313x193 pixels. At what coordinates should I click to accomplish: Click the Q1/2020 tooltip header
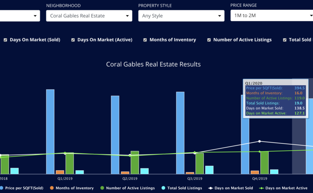[x=254, y=83]
